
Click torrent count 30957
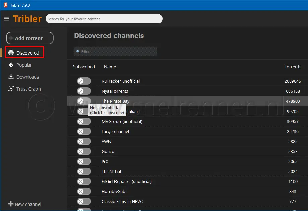[x=293, y=121]
